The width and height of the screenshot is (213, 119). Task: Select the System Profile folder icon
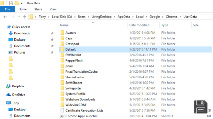pyautogui.click(x=62, y=94)
